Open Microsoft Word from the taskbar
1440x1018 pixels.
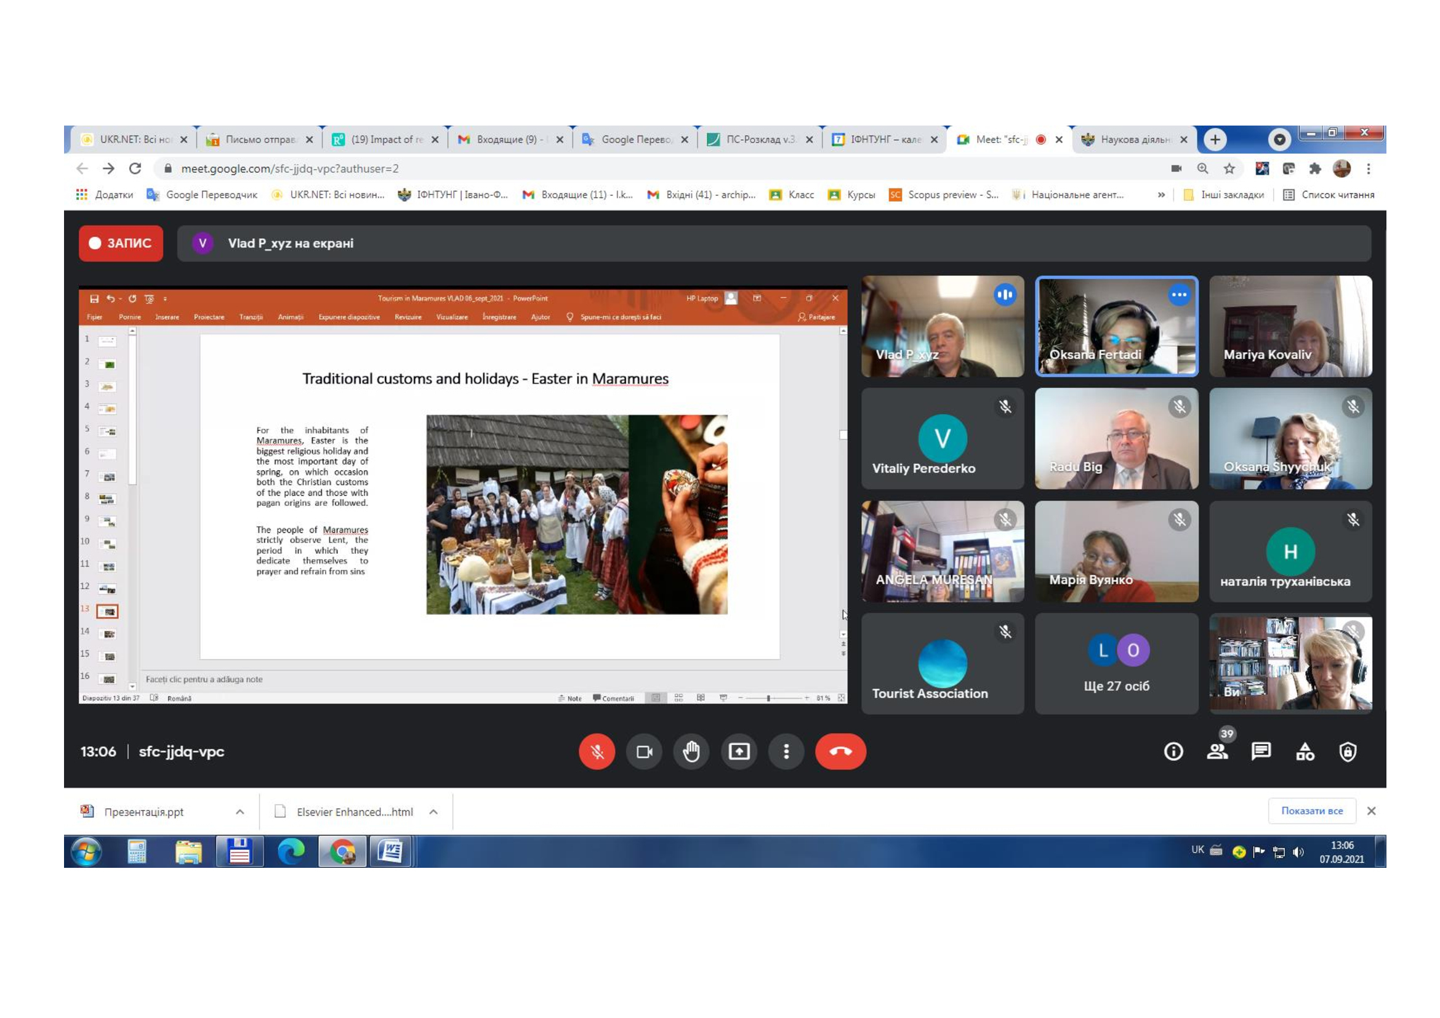(x=390, y=851)
